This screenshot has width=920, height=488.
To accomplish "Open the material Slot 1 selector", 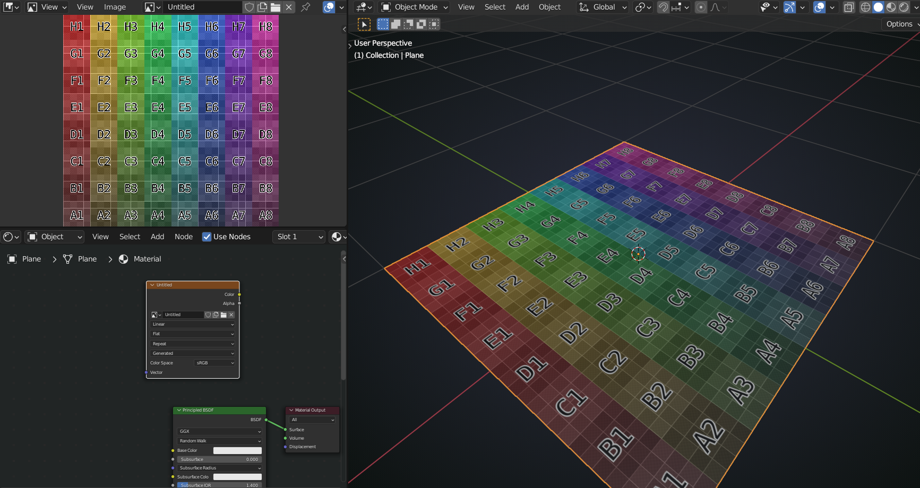I will point(298,237).
